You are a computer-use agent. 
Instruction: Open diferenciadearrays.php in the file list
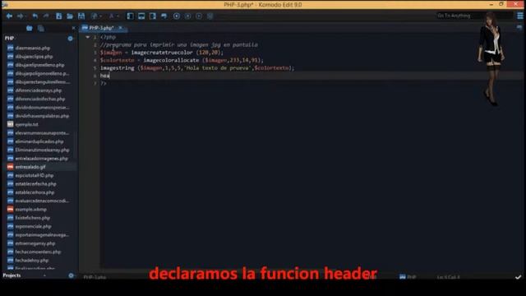click(39, 90)
